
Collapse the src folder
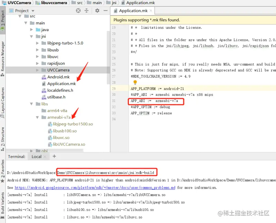[x=20, y=16]
